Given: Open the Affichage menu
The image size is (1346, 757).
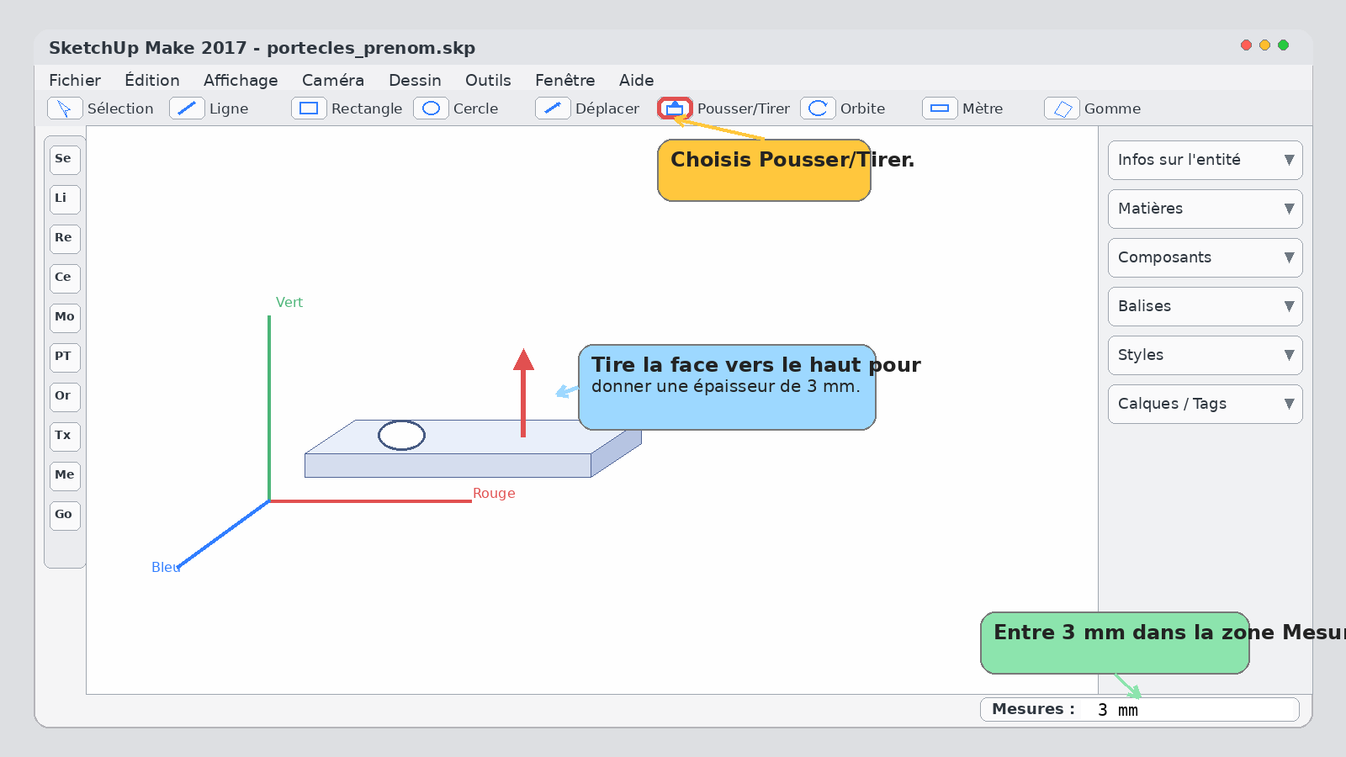Looking at the screenshot, I should (241, 80).
